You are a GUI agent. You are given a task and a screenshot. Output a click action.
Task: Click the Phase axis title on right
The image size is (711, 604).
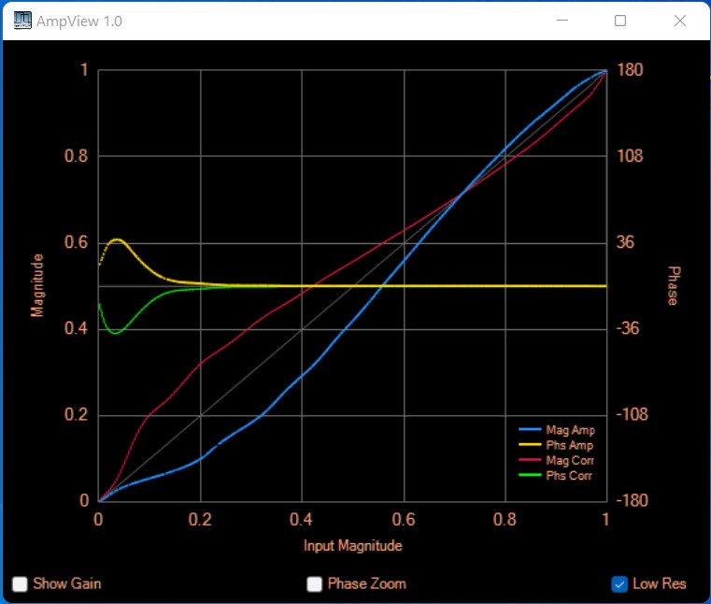coord(672,285)
